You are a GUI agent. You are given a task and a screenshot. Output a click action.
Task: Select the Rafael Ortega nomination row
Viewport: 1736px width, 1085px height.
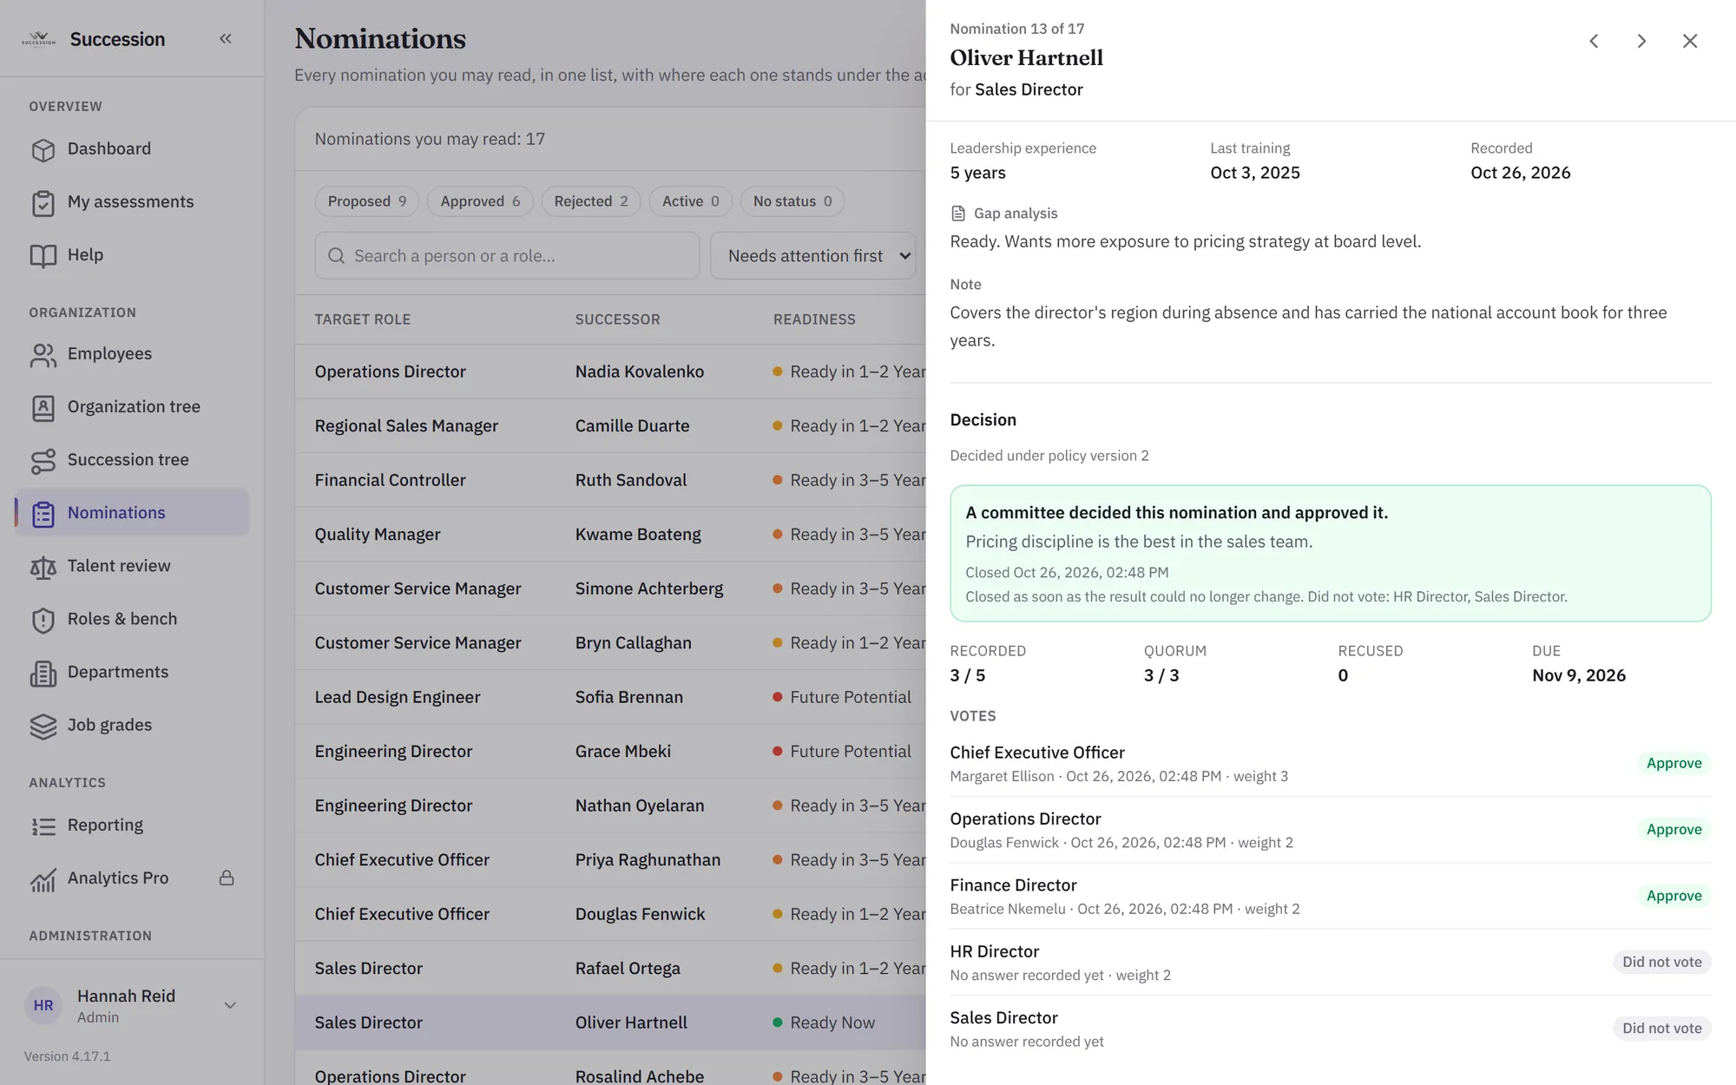tap(611, 969)
